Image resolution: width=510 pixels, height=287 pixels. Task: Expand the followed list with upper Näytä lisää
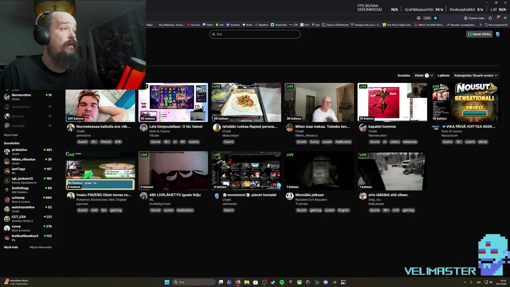[11, 135]
